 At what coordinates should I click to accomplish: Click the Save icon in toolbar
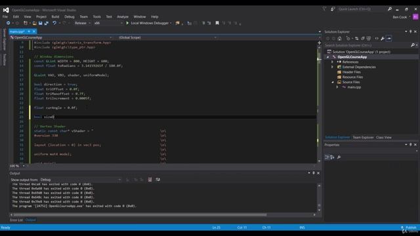pyautogui.click(x=41, y=24)
